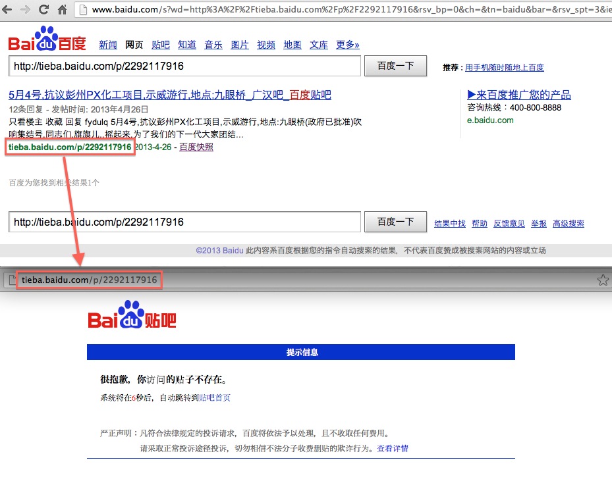
Task: Click the Baidu 百度 logo
Action: 47,39
